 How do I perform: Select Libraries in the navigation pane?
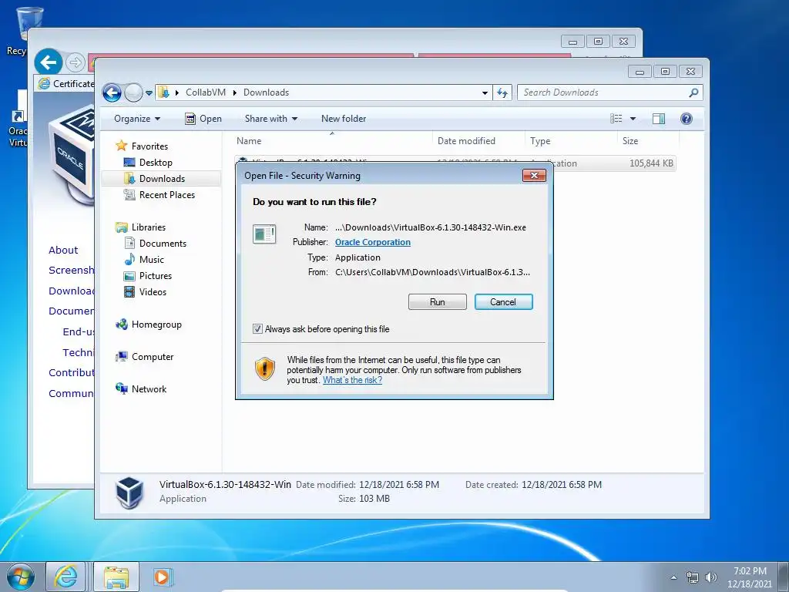[x=149, y=227]
